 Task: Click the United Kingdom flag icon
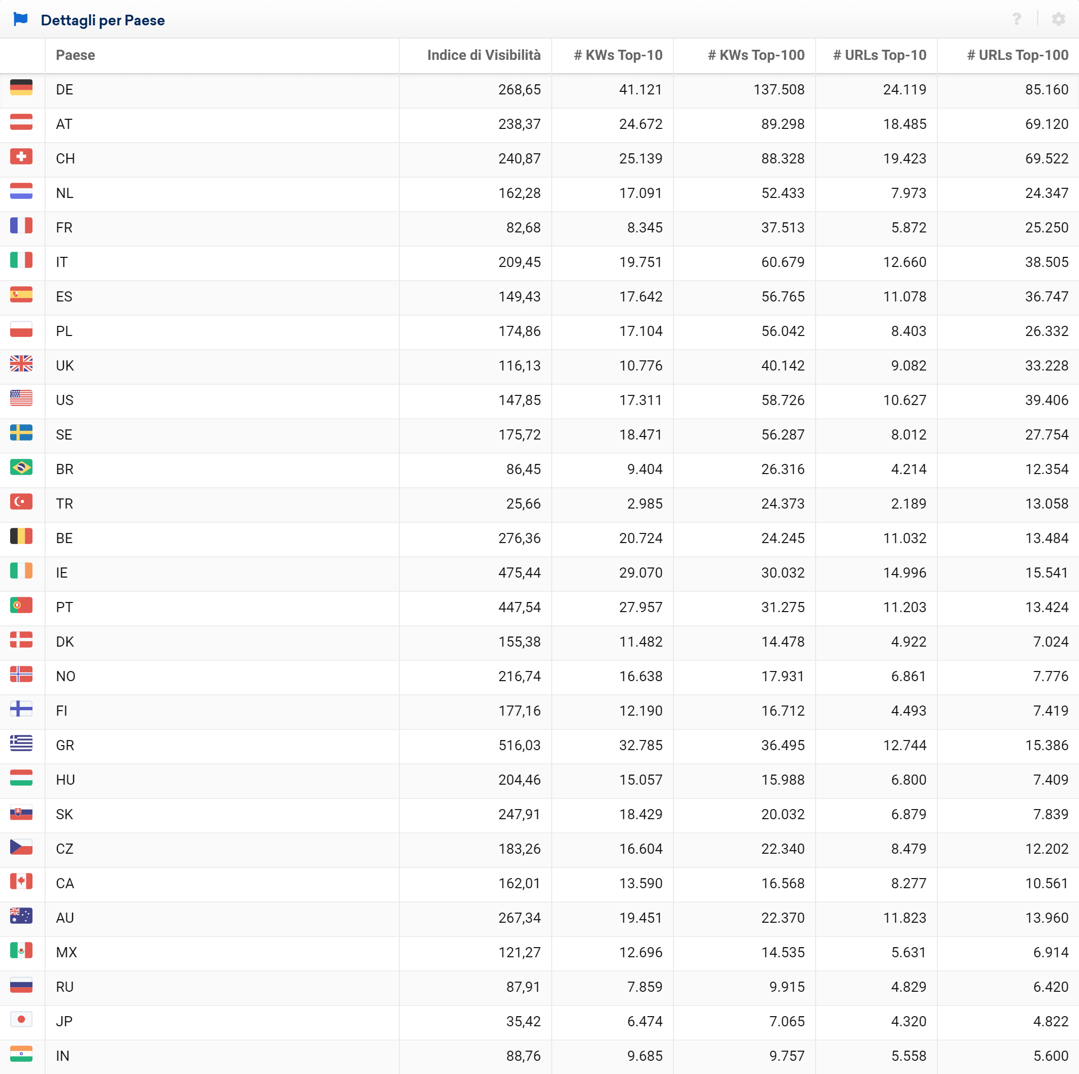point(21,364)
